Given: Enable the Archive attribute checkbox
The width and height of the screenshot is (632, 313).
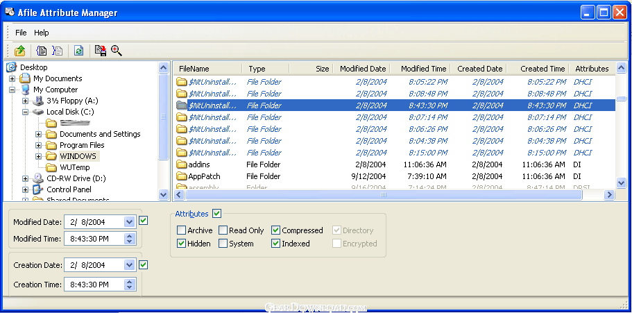Looking at the screenshot, I should (x=182, y=230).
